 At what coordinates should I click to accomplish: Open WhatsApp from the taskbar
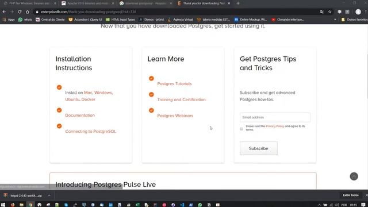pyautogui.click(x=200, y=205)
